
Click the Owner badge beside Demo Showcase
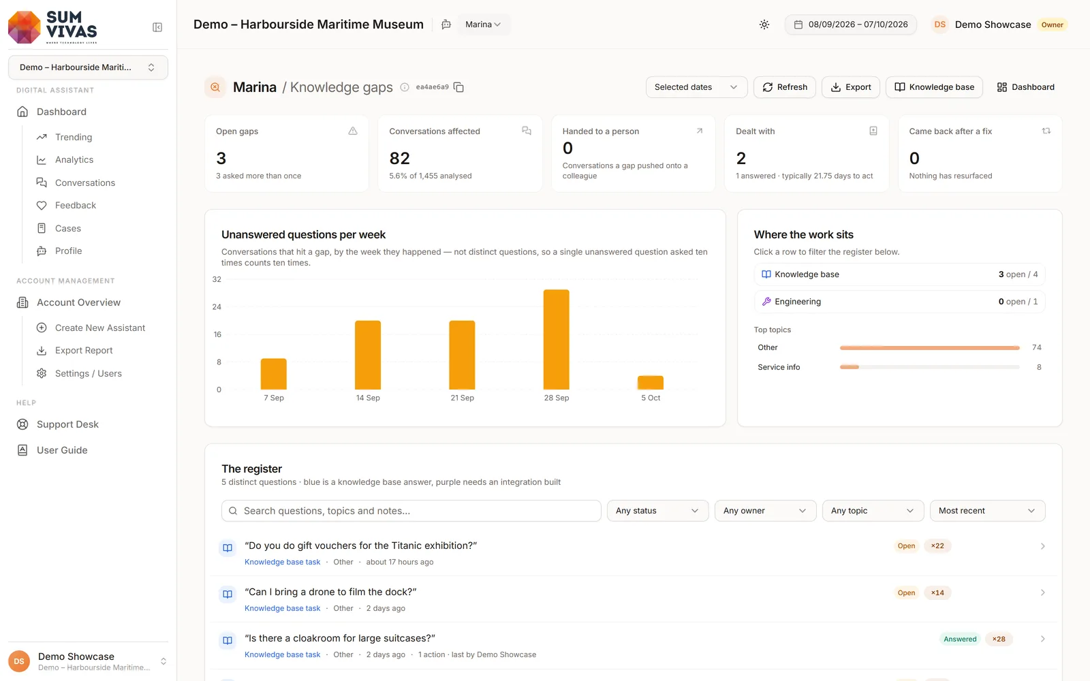pyautogui.click(x=1052, y=25)
